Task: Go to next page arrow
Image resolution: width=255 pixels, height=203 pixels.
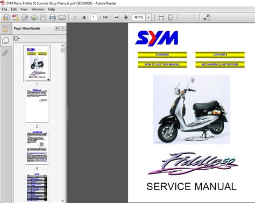Action: (x=84, y=17)
